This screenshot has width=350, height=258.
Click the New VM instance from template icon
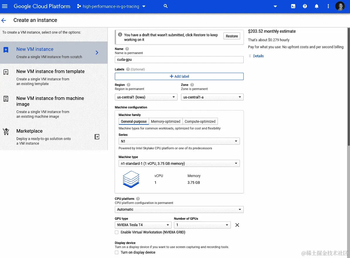tap(6, 72)
